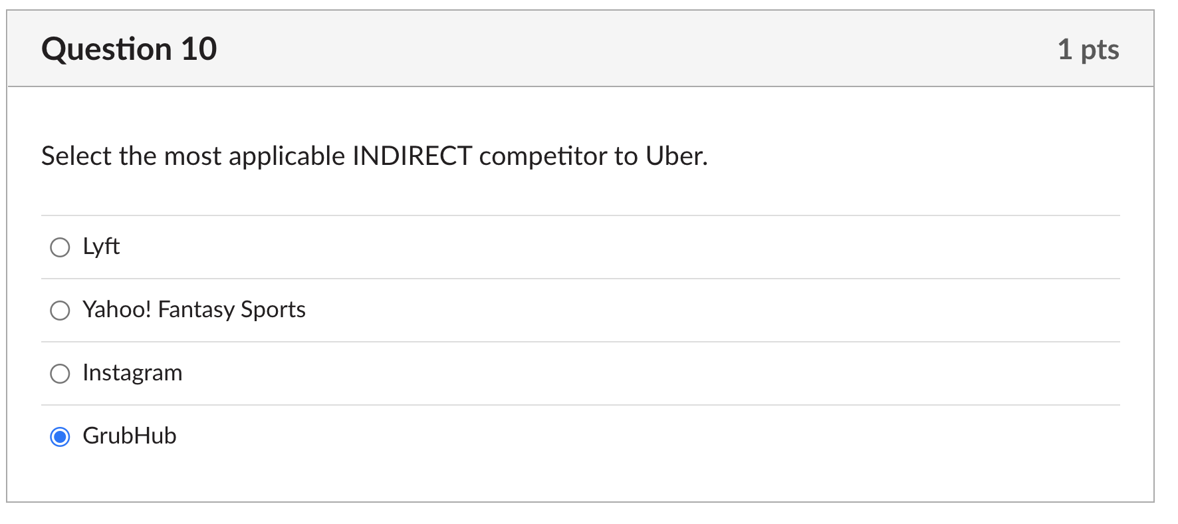The width and height of the screenshot is (1178, 524).
Task: Click the question prompt text
Action: (x=374, y=156)
